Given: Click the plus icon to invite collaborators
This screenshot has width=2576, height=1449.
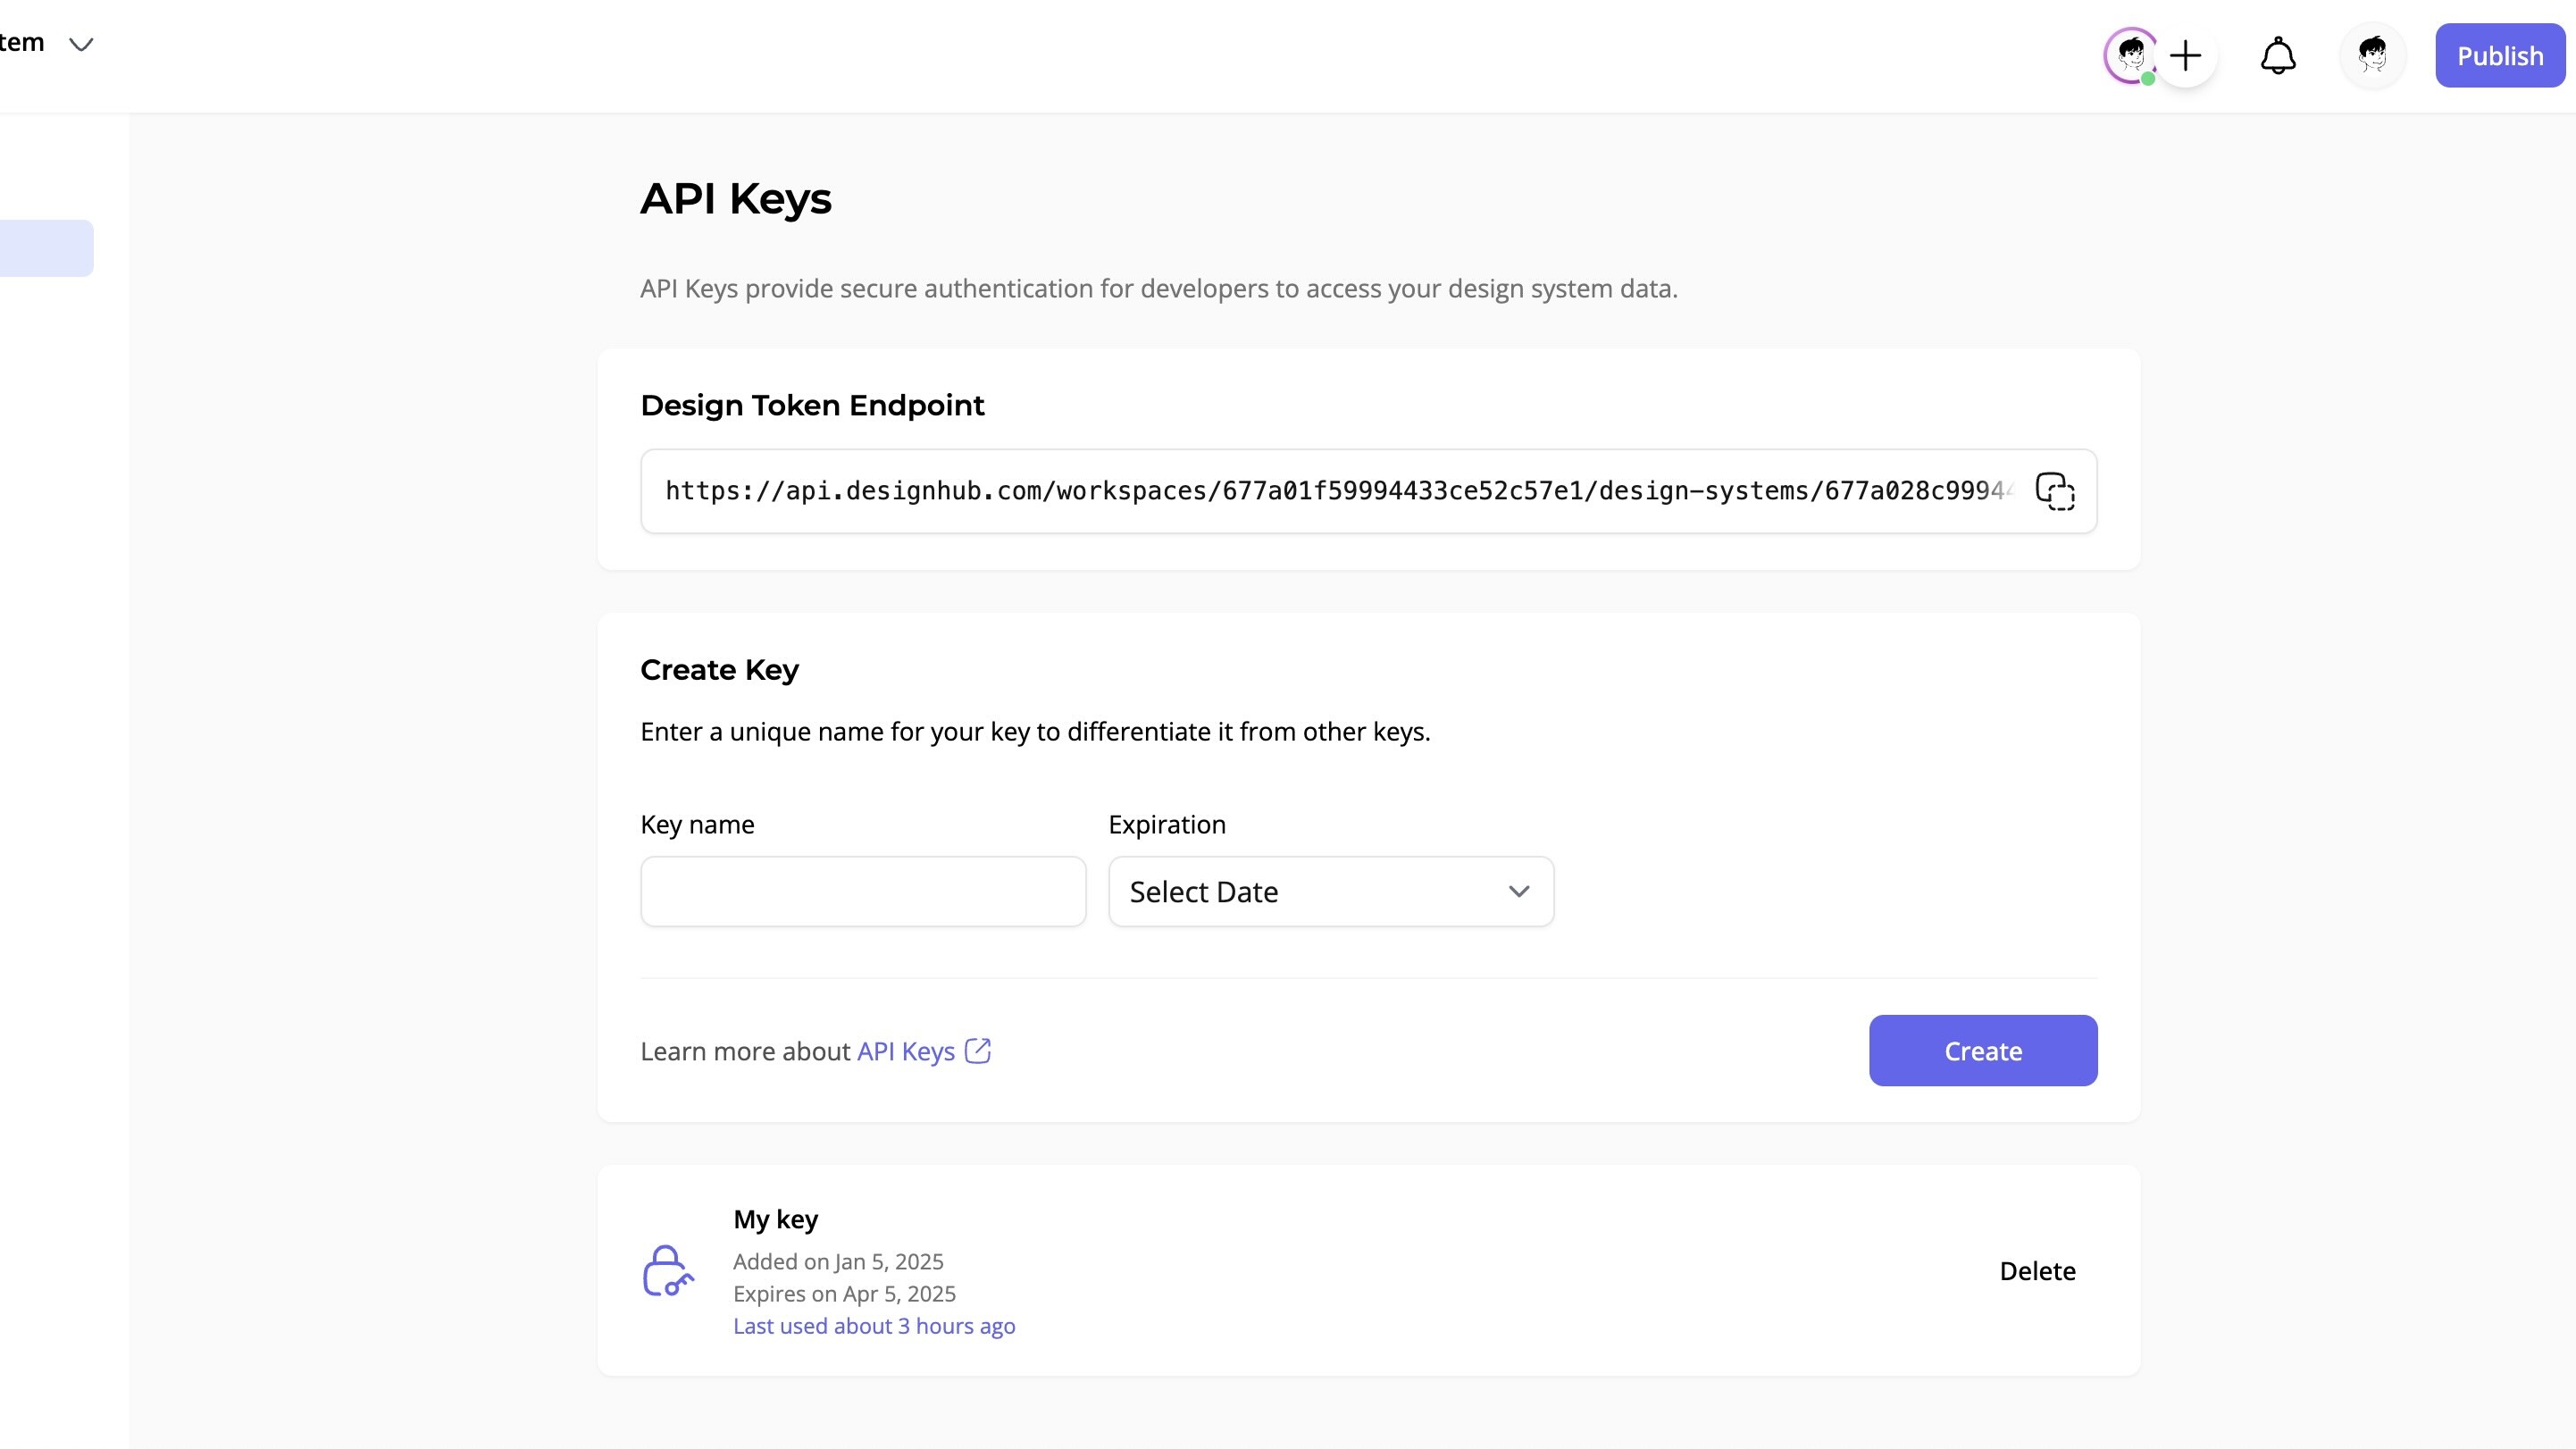Looking at the screenshot, I should (x=2186, y=55).
